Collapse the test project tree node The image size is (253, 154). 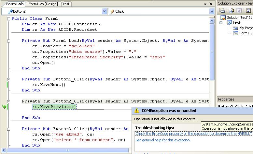(221, 23)
